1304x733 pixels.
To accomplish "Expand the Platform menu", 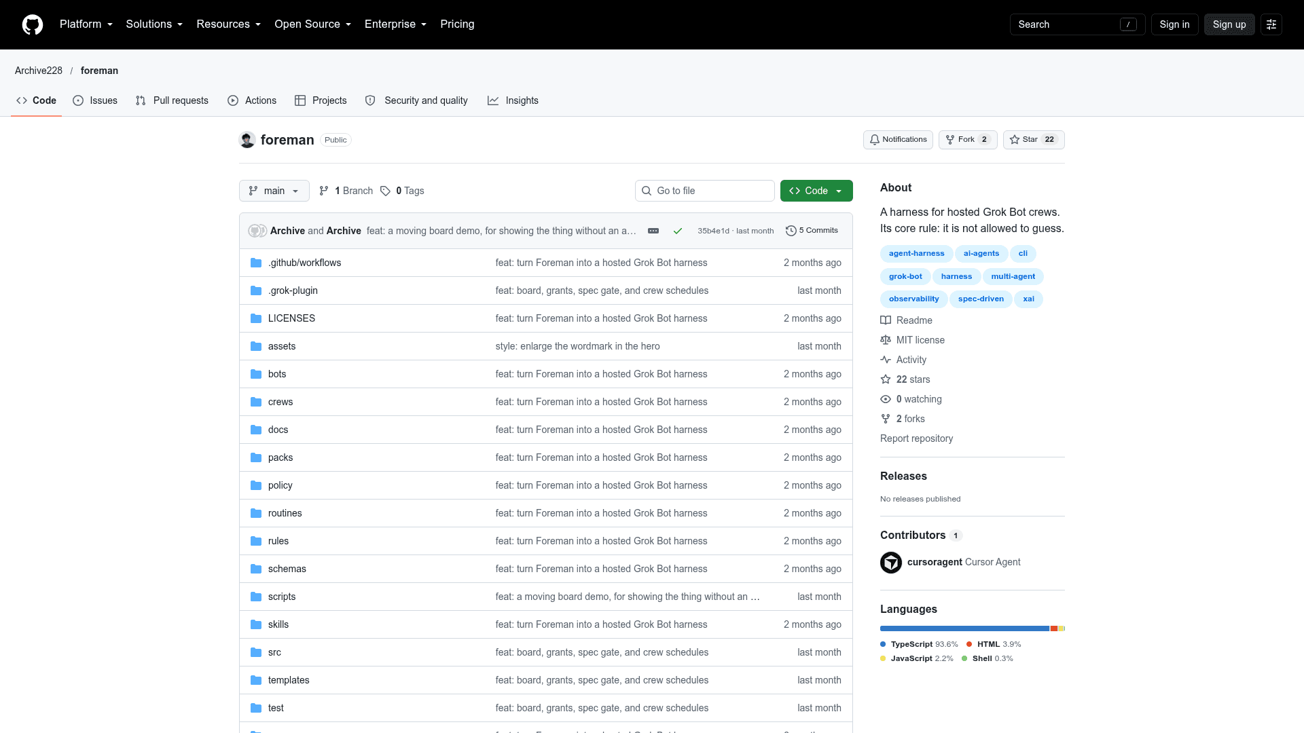I will tap(86, 24).
